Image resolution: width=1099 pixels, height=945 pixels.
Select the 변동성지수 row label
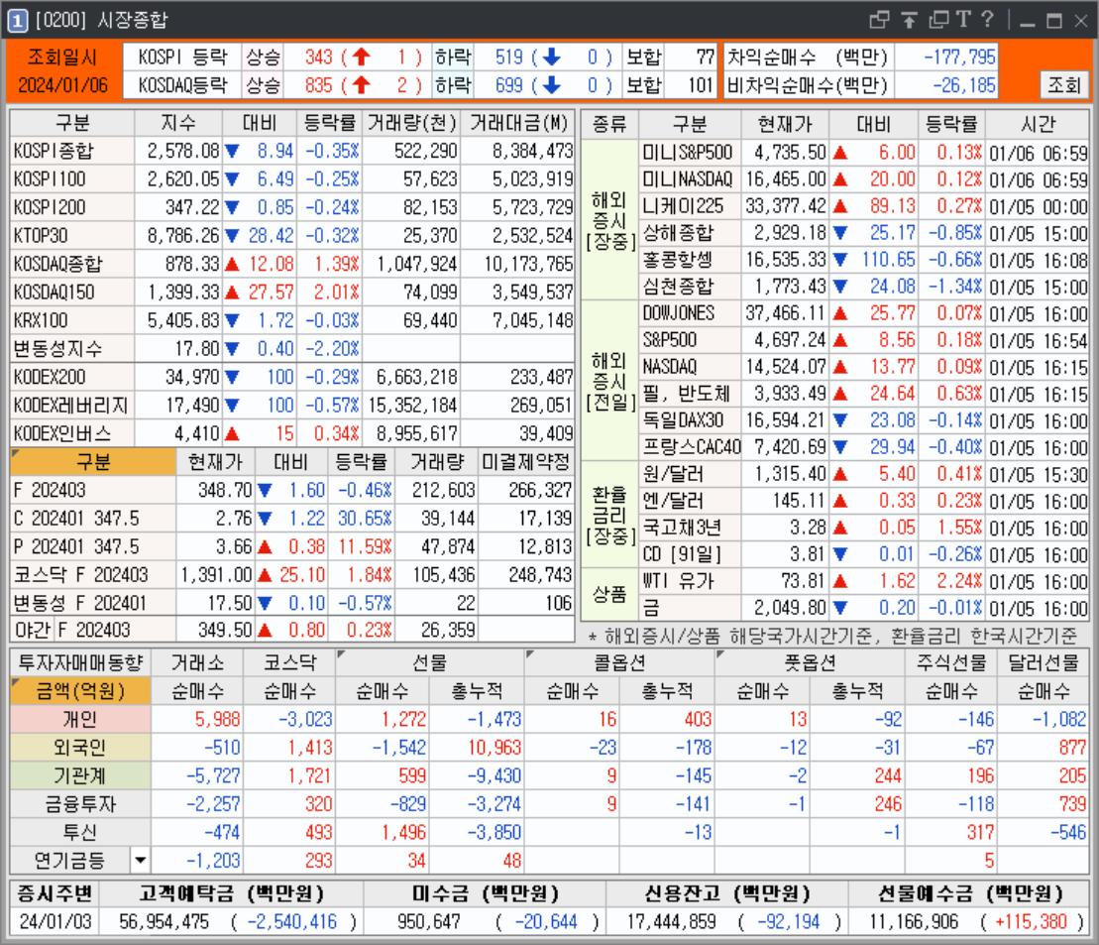click(72, 349)
